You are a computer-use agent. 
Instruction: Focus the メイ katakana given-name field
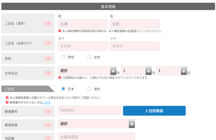tap(135, 46)
